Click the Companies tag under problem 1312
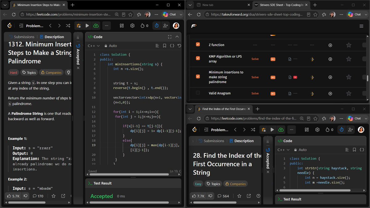Image resolution: width=370 pixels, height=208 pixels. point(51,72)
